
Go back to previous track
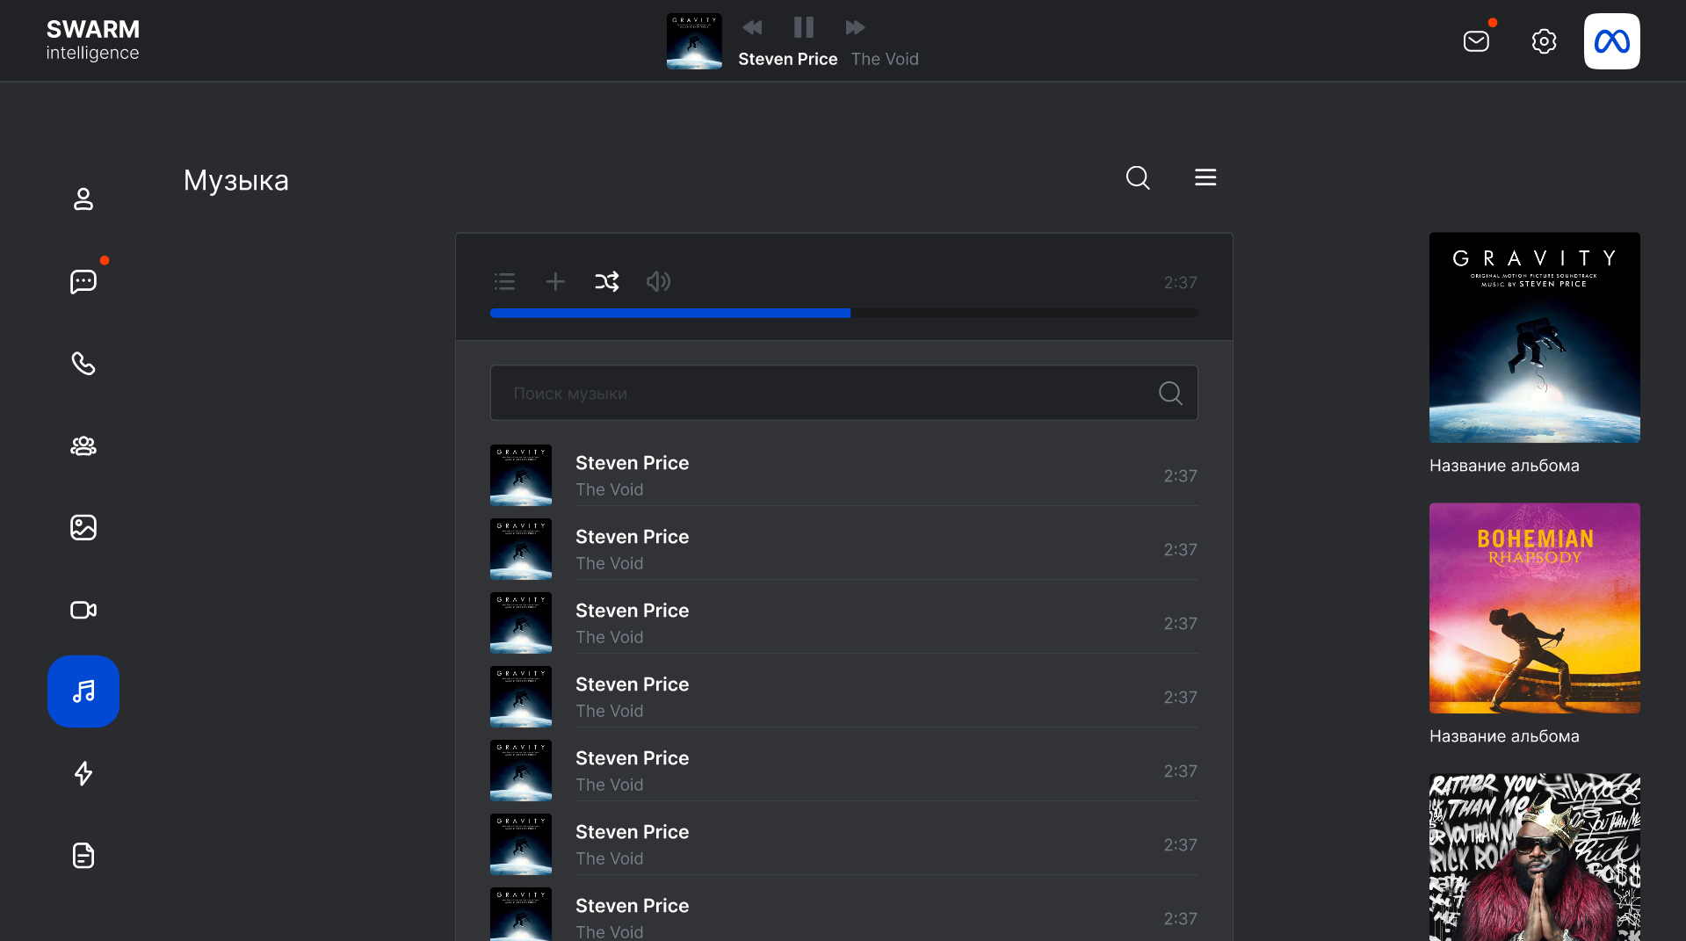(x=752, y=27)
